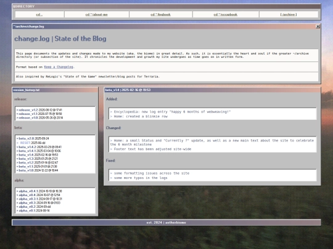The height and width of the screenshot is (249, 333).
Task: Click the 'beta_v1.4 | 2025-02-16' panel title
Action: pos(128,90)
